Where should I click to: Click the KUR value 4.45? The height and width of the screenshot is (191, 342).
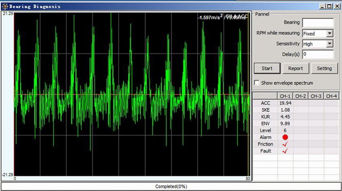click(285, 117)
